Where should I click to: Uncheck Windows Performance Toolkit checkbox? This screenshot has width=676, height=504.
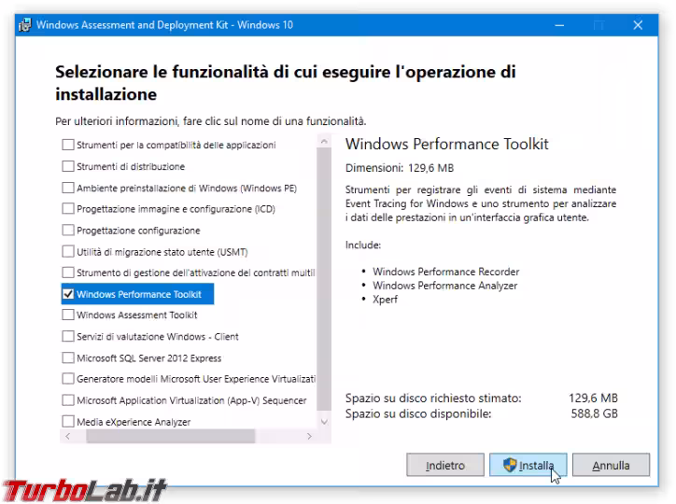(67, 294)
